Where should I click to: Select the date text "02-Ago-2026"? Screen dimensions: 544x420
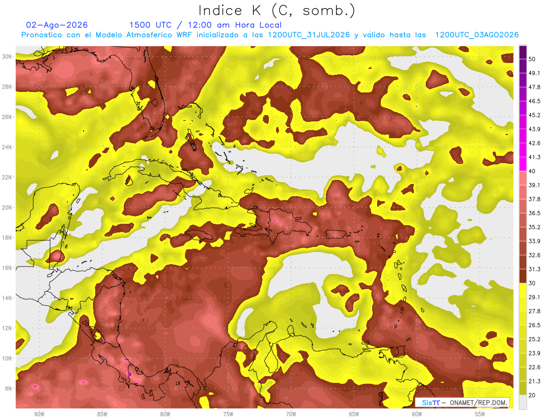click(x=57, y=25)
